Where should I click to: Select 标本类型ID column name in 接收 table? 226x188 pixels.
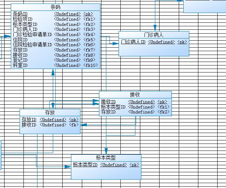click(113, 107)
